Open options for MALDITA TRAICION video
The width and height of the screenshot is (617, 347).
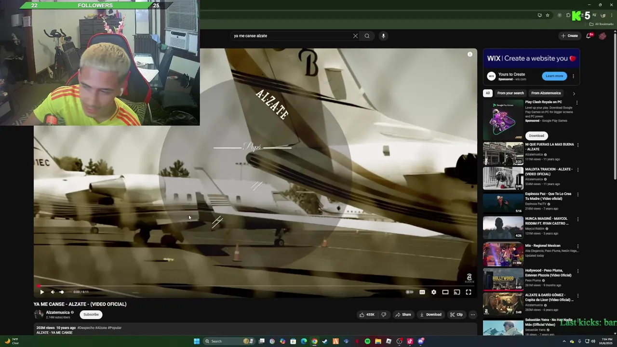click(x=578, y=170)
